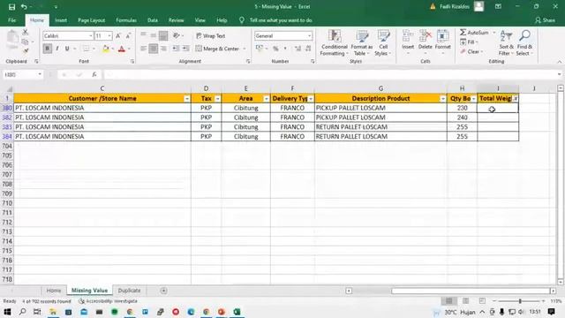Open Find & Select
The width and height of the screenshot is (565, 318).
coord(524,43)
